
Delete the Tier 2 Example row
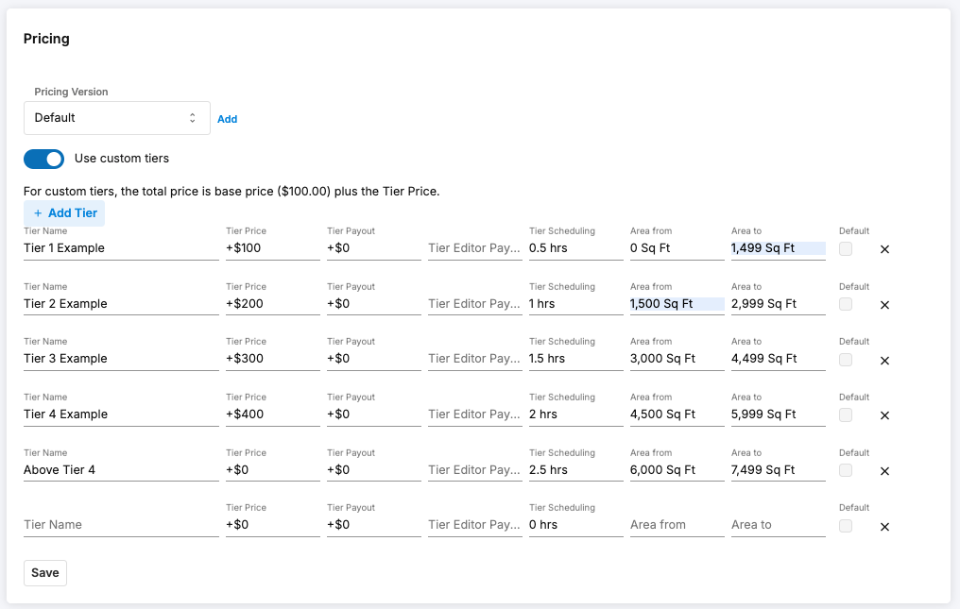click(x=884, y=305)
